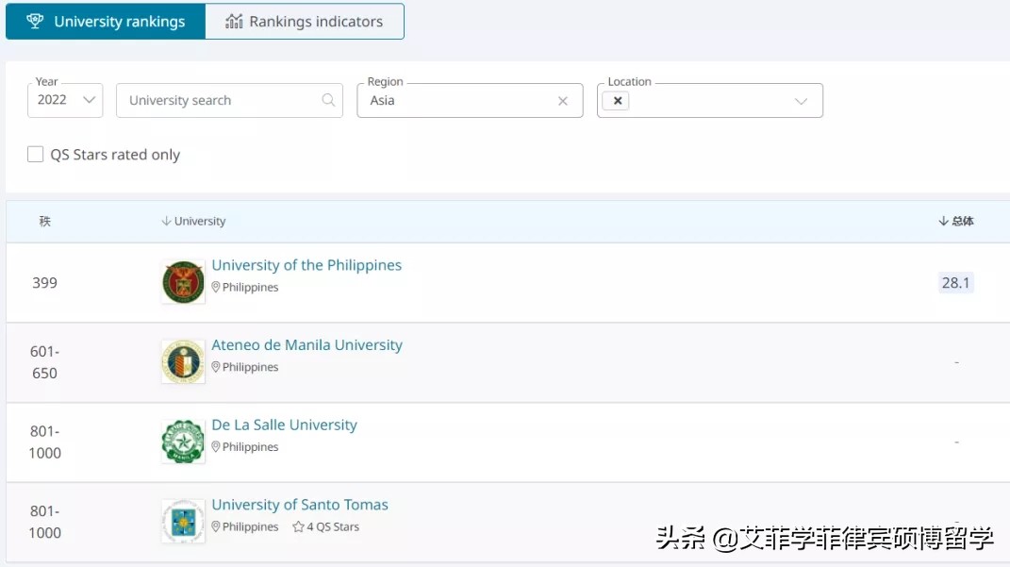The image size is (1010, 567).
Task: Click the University of the Philippines crest logo
Action: click(182, 281)
